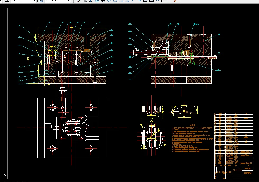Screen dimensions: 259x182
Task: Click the UCS X axis icon
Action: [6, 176]
